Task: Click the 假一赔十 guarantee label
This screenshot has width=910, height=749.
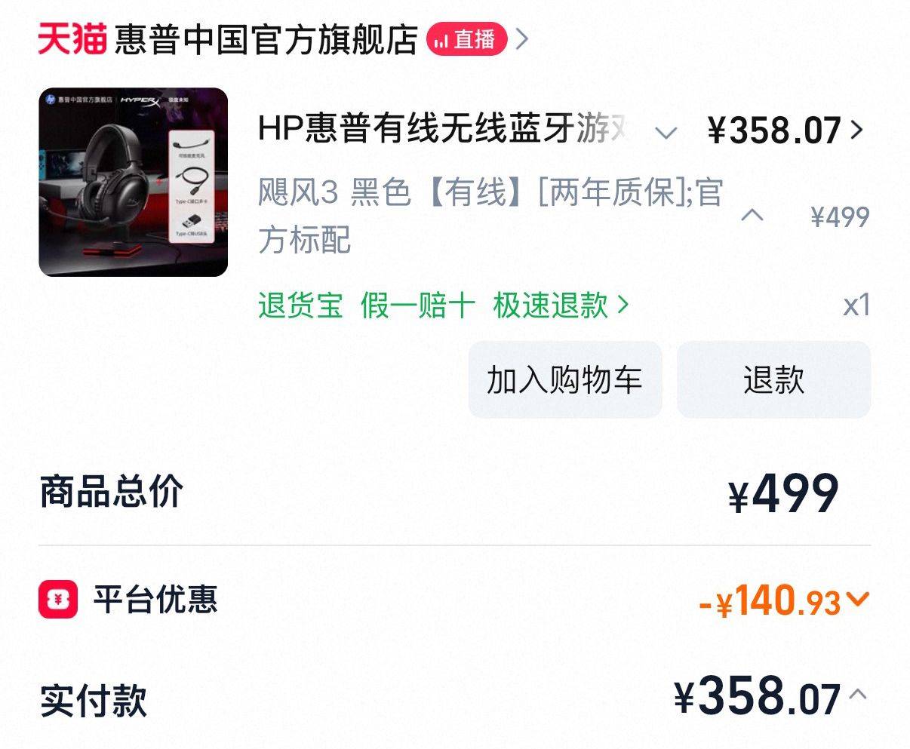Action: pyautogui.click(x=418, y=305)
